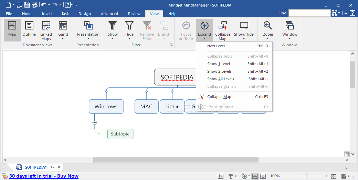Toggle Outline view in the status bar
The width and height of the screenshot is (358, 180).
point(263,176)
